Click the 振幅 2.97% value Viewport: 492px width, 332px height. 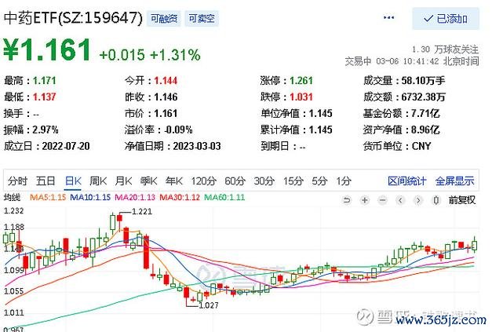coord(46,130)
